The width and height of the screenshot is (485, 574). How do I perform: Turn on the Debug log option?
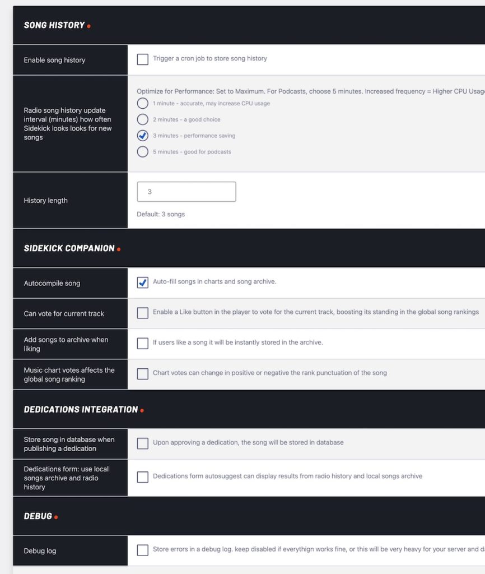pyautogui.click(x=142, y=549)
